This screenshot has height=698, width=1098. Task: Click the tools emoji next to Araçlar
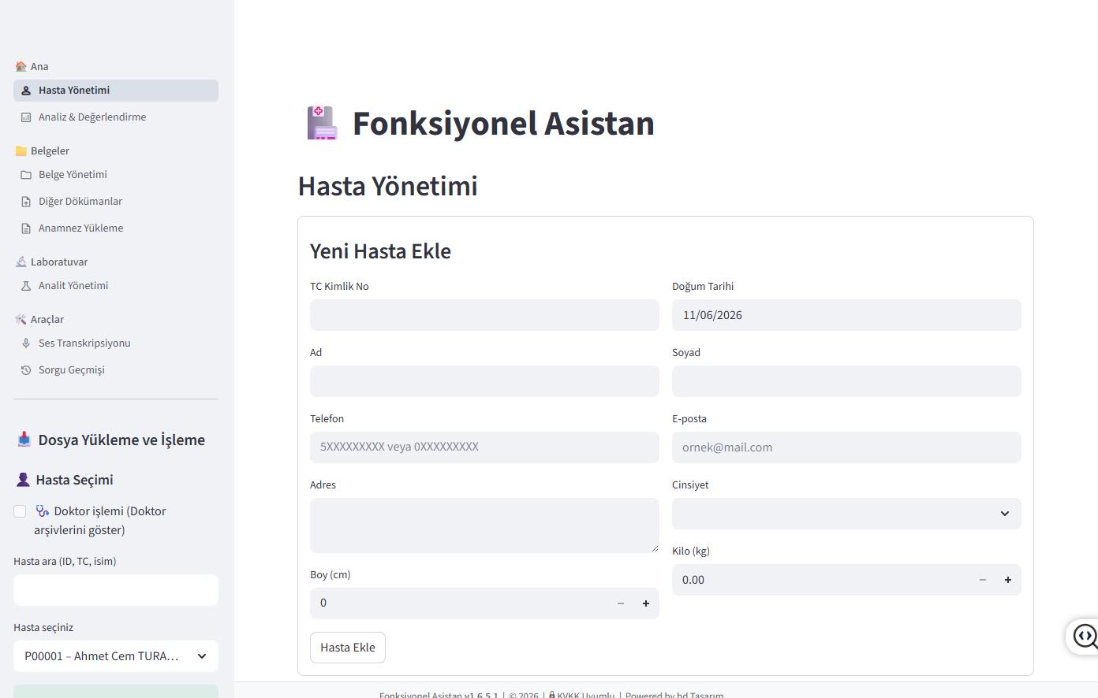point(21,320)
